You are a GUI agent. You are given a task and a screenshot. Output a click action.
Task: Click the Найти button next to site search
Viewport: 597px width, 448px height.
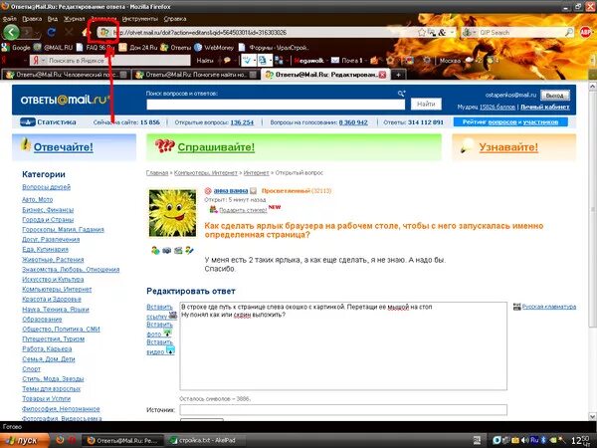tap(426, 104)
